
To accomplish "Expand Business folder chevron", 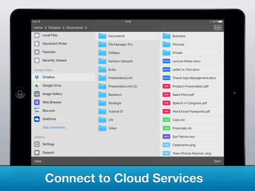I will [x=220, y=36].
